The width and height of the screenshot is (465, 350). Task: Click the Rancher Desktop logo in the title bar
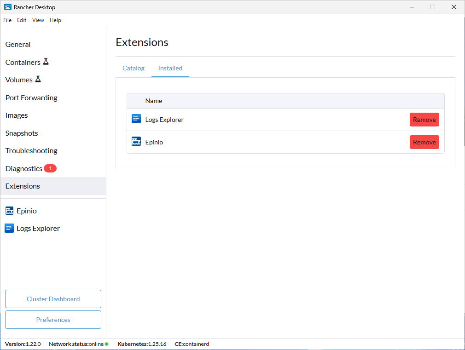(x=8, y=7)
